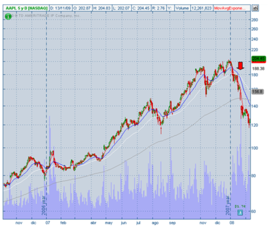Click the date field D: 13/11/09

(x=60, y=8)
